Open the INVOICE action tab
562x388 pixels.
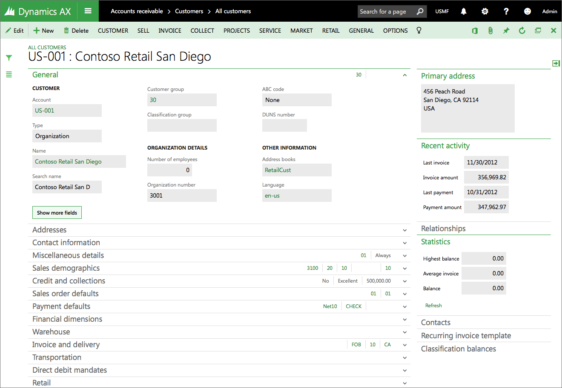170,31
